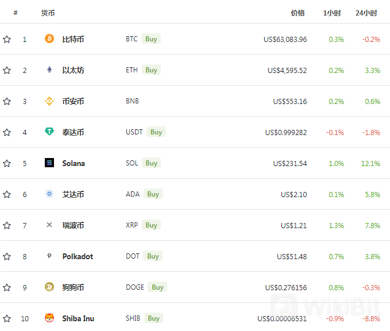Open the Polkadot coin name link
Screen dimensions: 390x331
pyautogui.click(x=78, y=256)
